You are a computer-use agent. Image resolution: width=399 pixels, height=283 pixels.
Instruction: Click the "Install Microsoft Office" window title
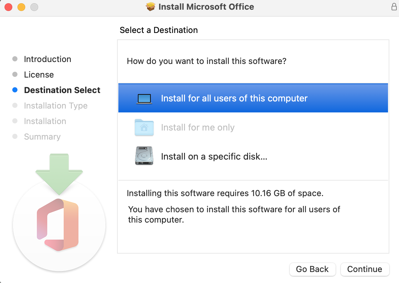click(x=206, y=7)
